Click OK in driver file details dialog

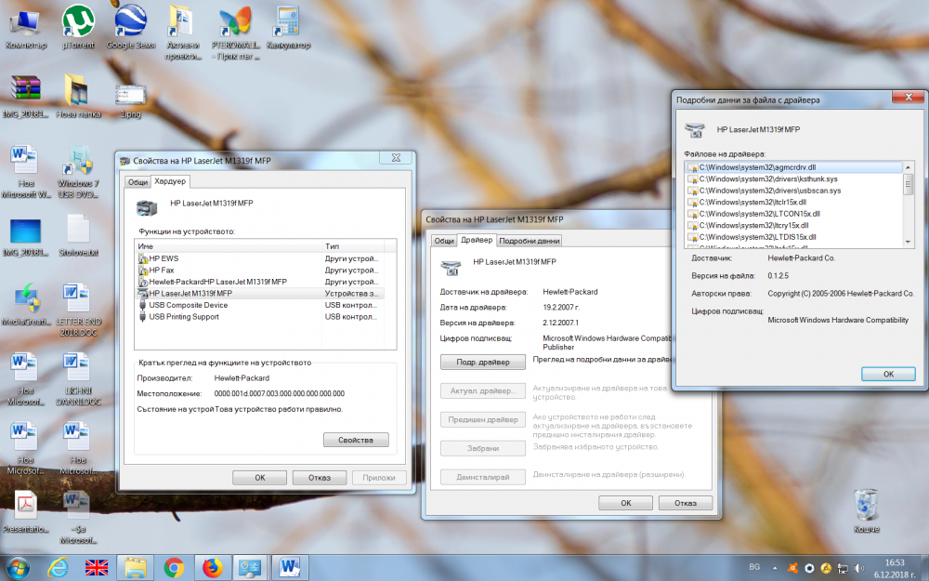pos(888,374)
